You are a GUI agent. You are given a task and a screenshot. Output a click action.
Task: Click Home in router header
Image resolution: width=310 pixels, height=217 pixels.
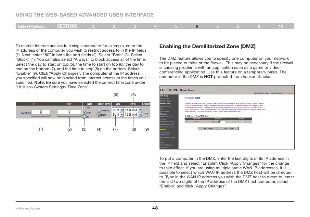[x=256, y=93]
